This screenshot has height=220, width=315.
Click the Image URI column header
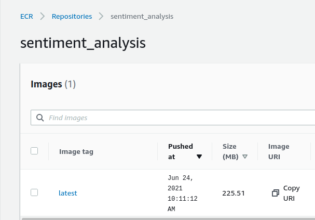point(279,151)
